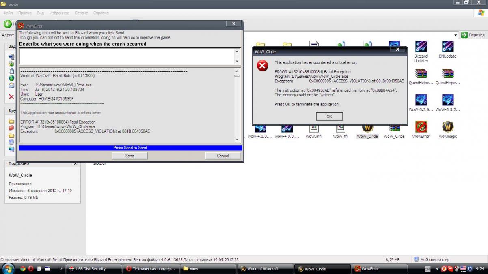
Task: Collapse the Подробно details panel
Action: click(75, 163)
